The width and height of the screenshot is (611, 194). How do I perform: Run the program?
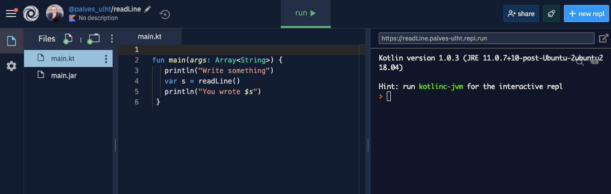306,13
